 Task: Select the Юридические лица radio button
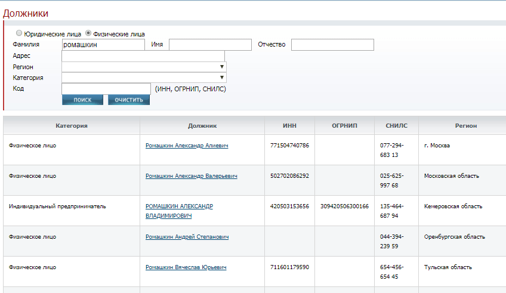click(x=19, y=34)
